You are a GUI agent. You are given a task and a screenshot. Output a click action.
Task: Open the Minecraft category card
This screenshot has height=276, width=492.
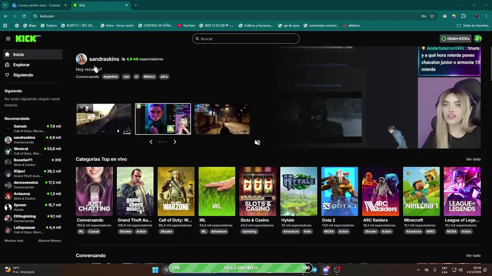point(421,191)
